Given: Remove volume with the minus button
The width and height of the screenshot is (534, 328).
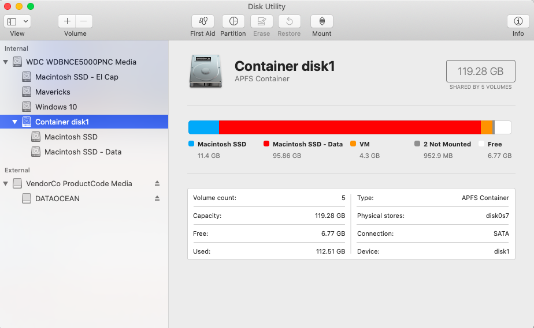Looking at the screenshot, I should click(x=84, y=21).
